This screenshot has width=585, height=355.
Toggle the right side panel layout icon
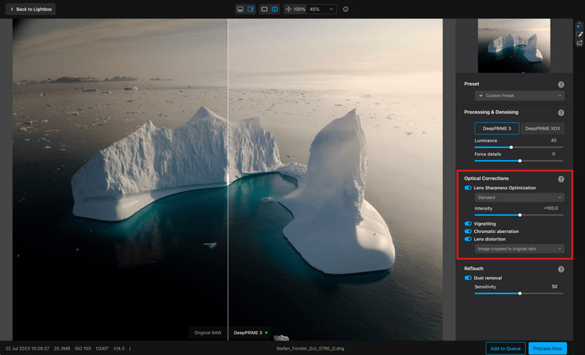click(x=251, y=9)
